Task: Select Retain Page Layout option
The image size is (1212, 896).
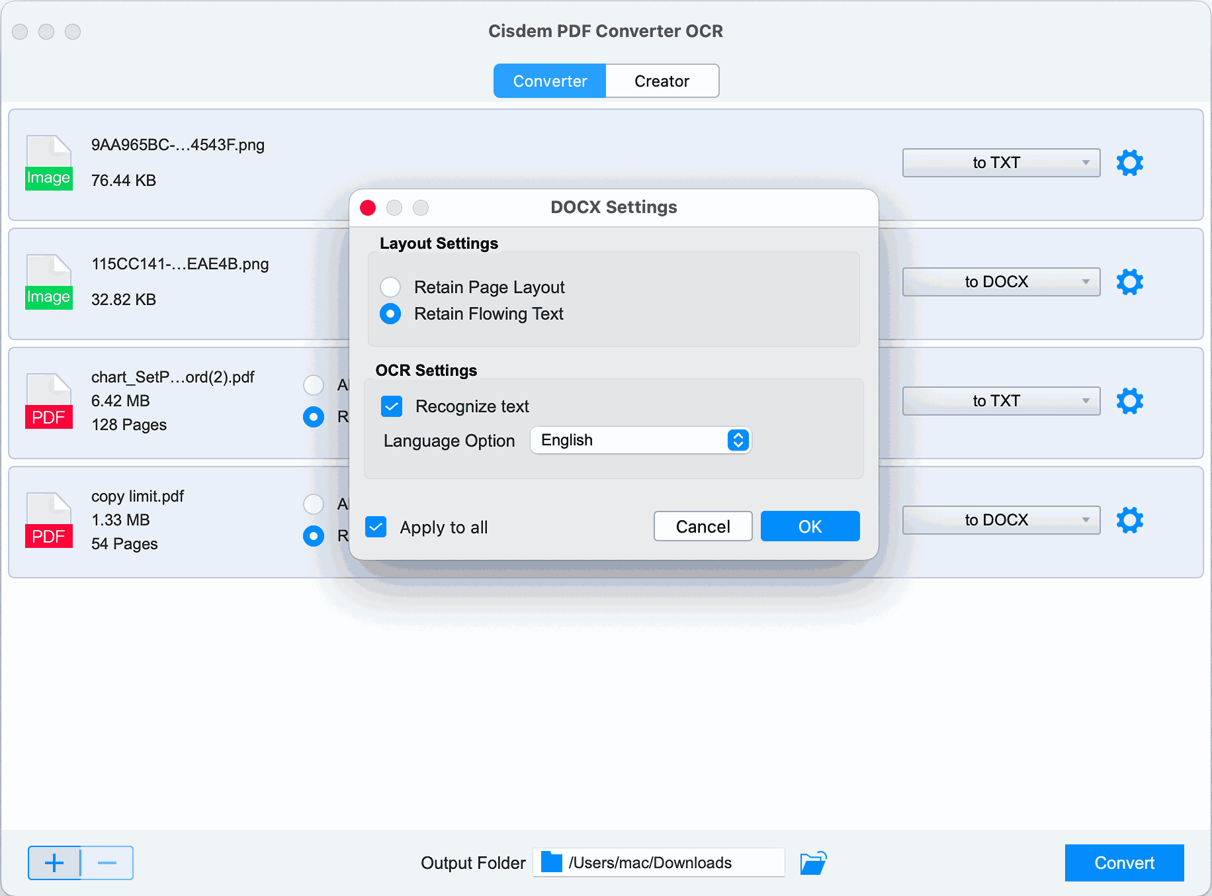Action: tap(390, 287)
